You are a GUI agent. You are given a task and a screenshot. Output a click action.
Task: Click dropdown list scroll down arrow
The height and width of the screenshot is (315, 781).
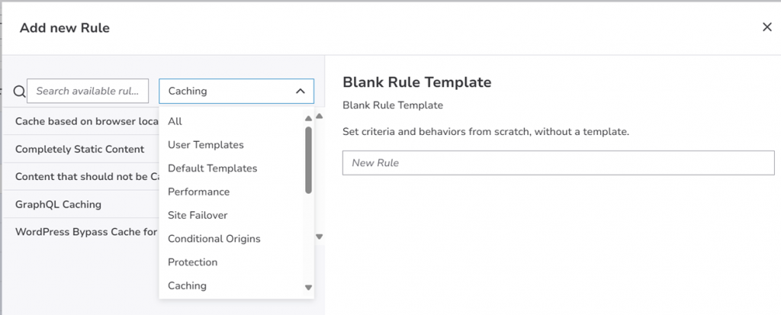tap(308, 288)
